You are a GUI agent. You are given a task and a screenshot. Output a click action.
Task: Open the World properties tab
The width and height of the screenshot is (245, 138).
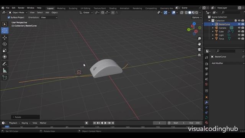207,84
